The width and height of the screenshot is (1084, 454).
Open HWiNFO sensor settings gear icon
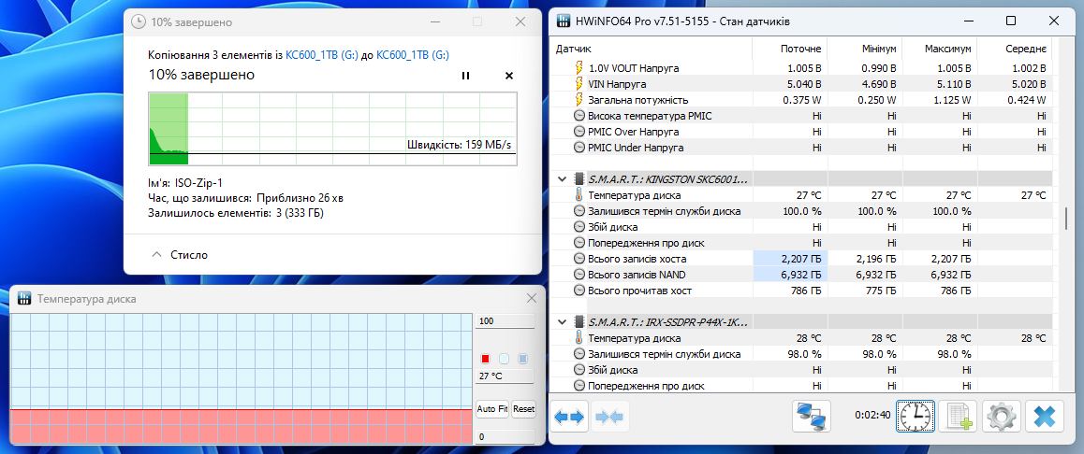point(1001,417)
